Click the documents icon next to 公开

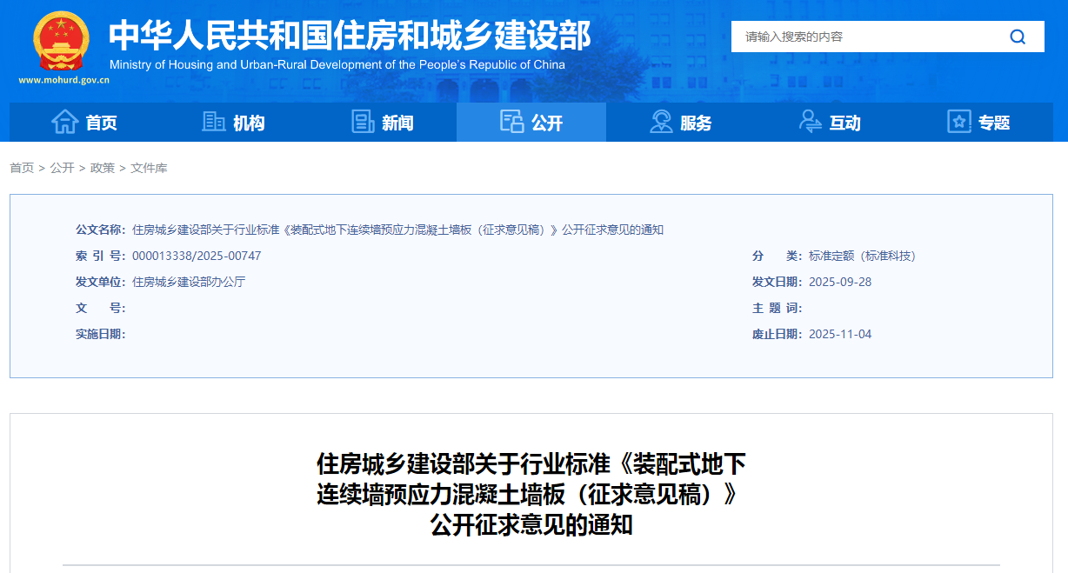(x=511, y=122)
